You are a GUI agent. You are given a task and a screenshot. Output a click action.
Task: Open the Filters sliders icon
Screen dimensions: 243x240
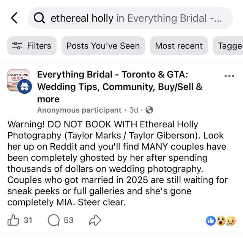(x=17, y=45)
